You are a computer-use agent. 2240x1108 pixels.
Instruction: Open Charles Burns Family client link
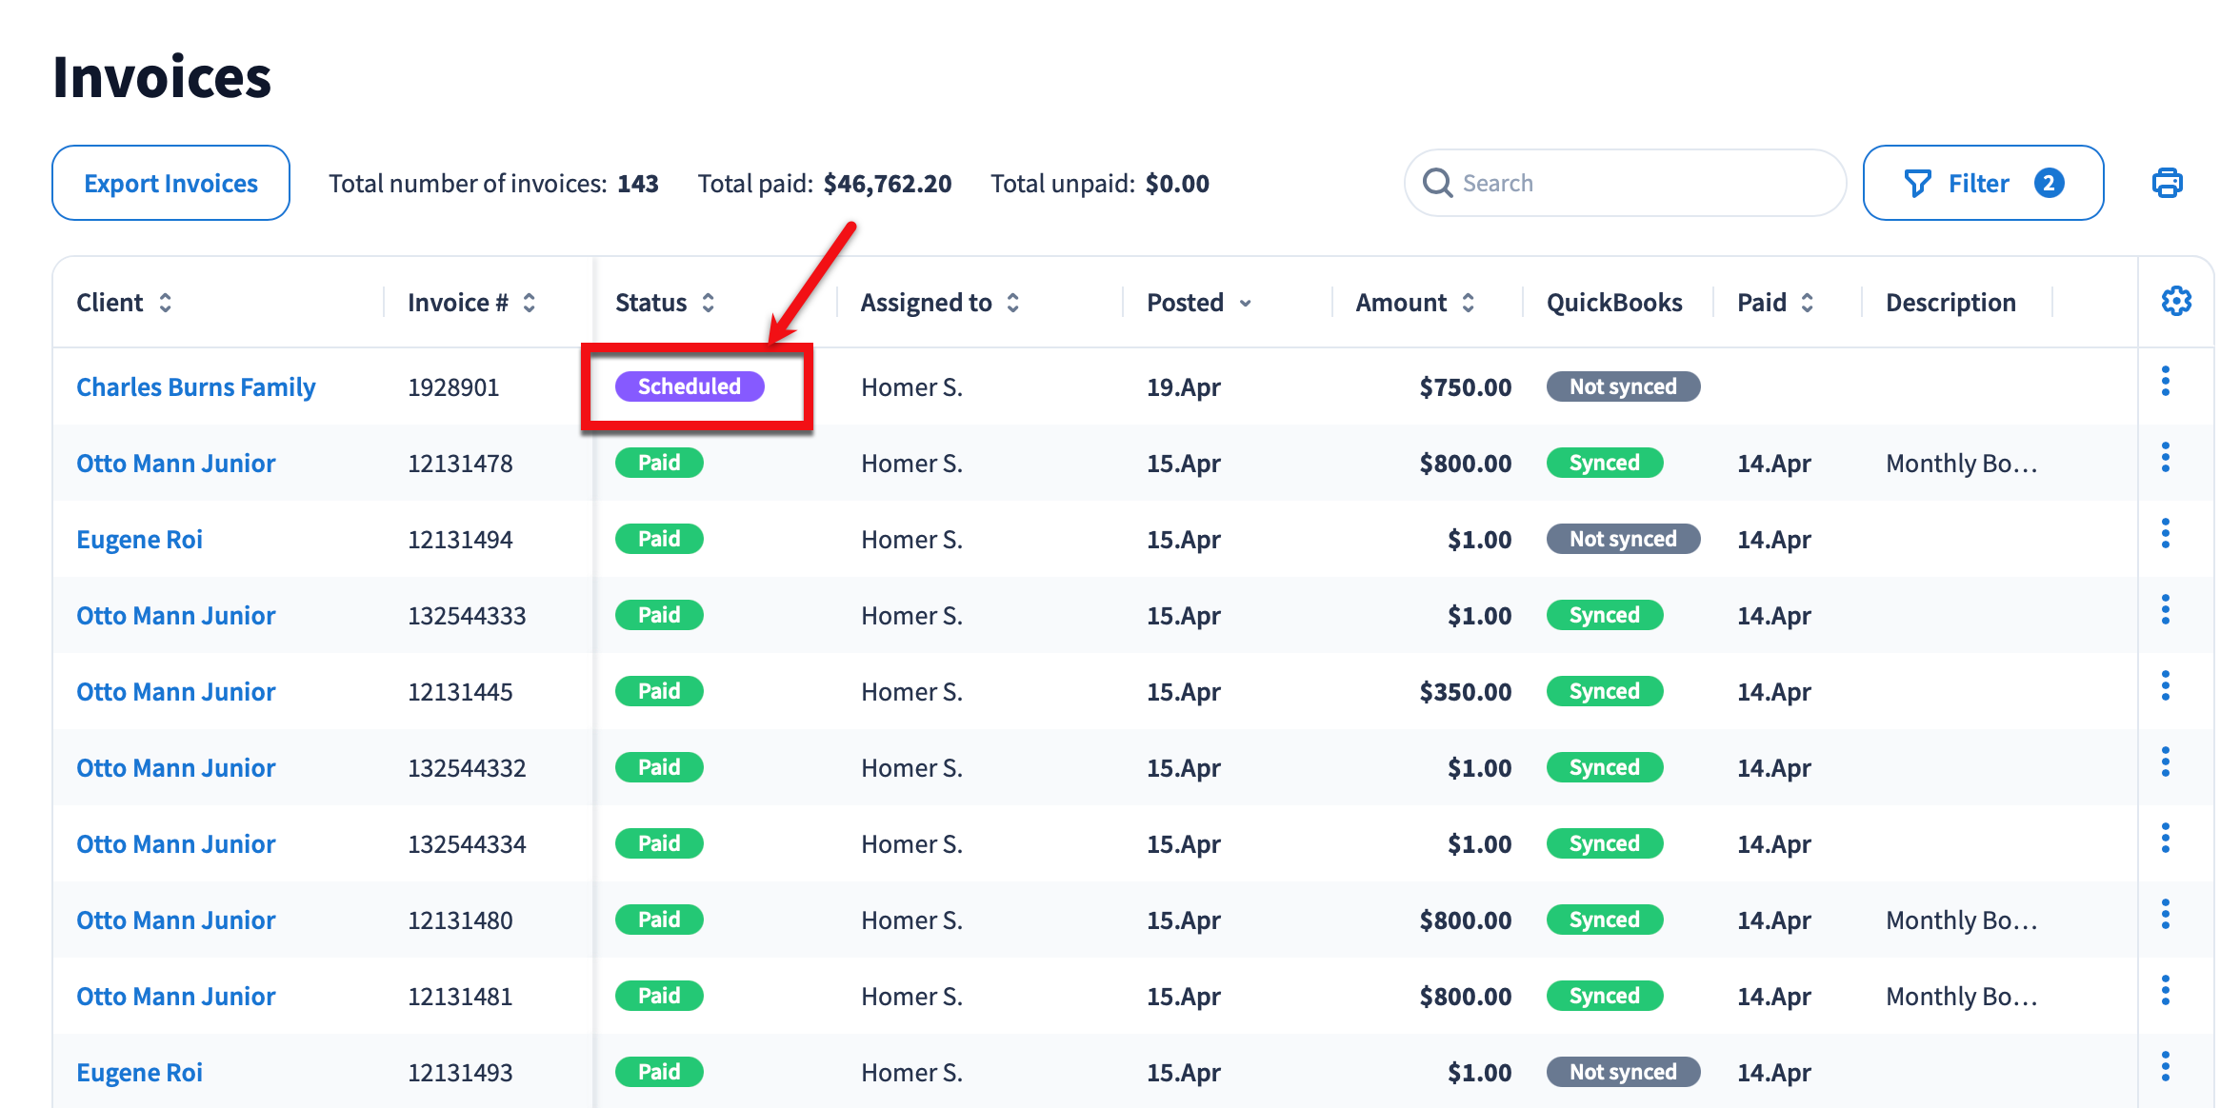(x=195, y=387)
